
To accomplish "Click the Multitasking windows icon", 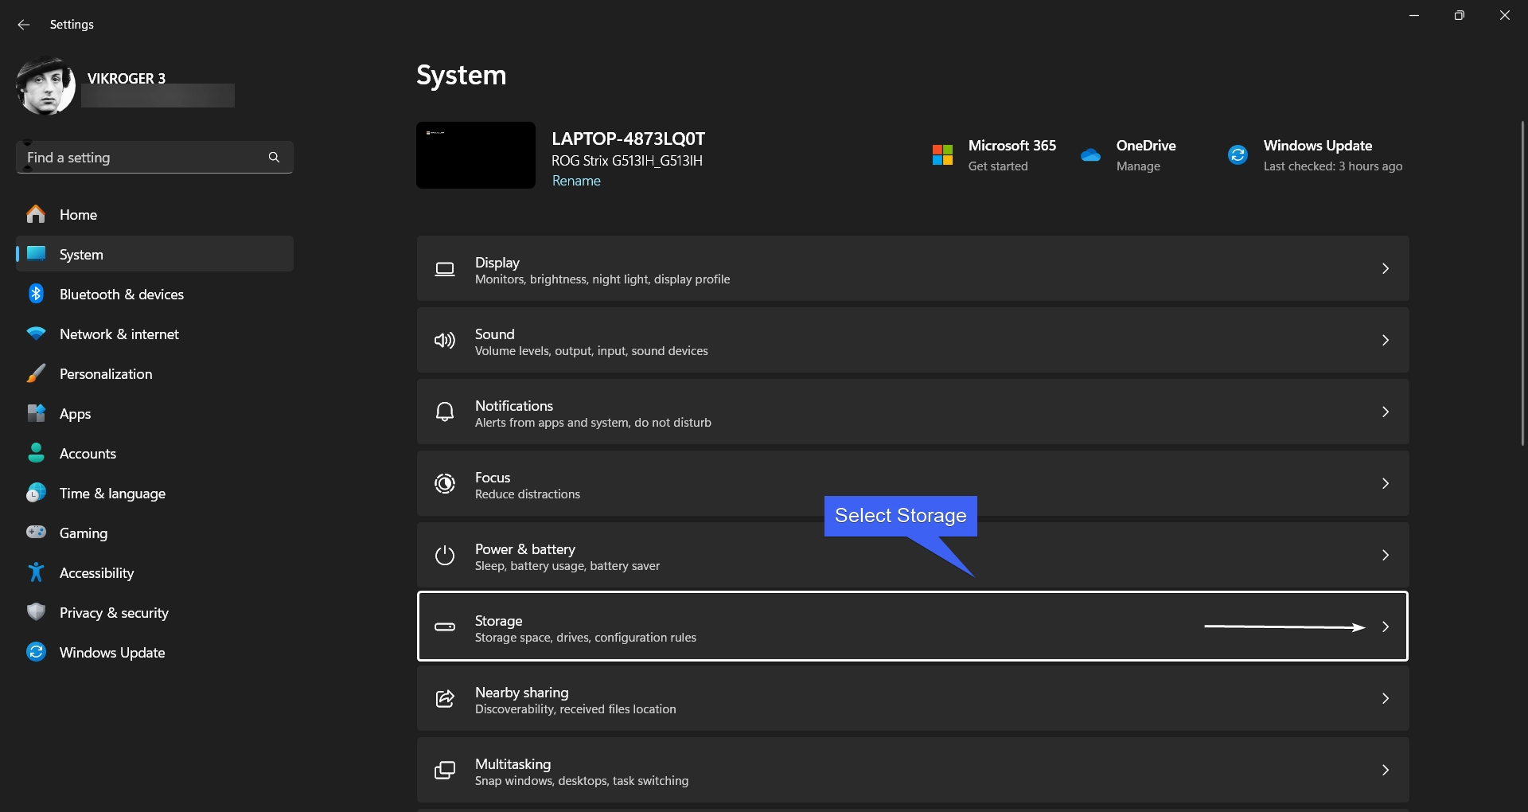I will click(x=445, y=770).
